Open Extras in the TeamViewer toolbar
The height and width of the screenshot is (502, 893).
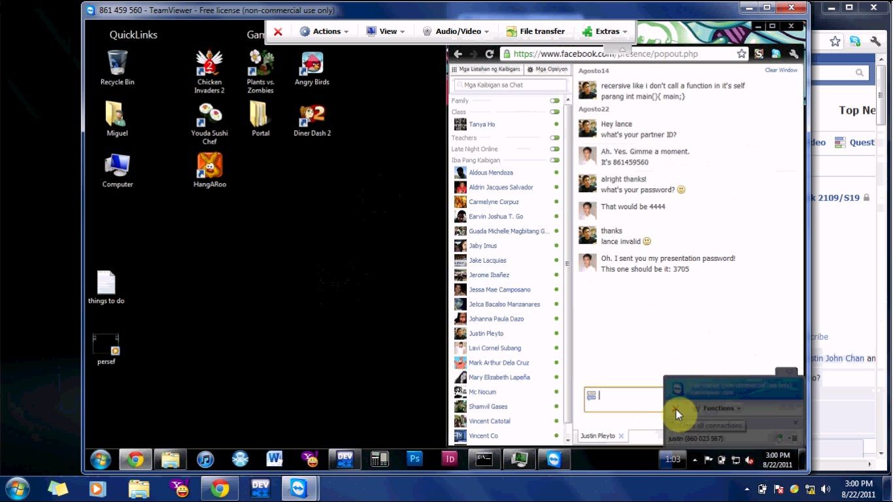604,31
